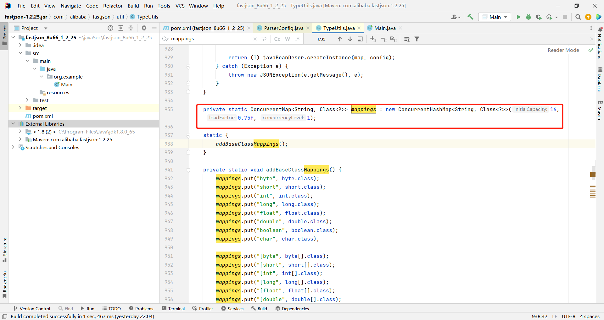Click the Build project hammer icon

point(470,17)
